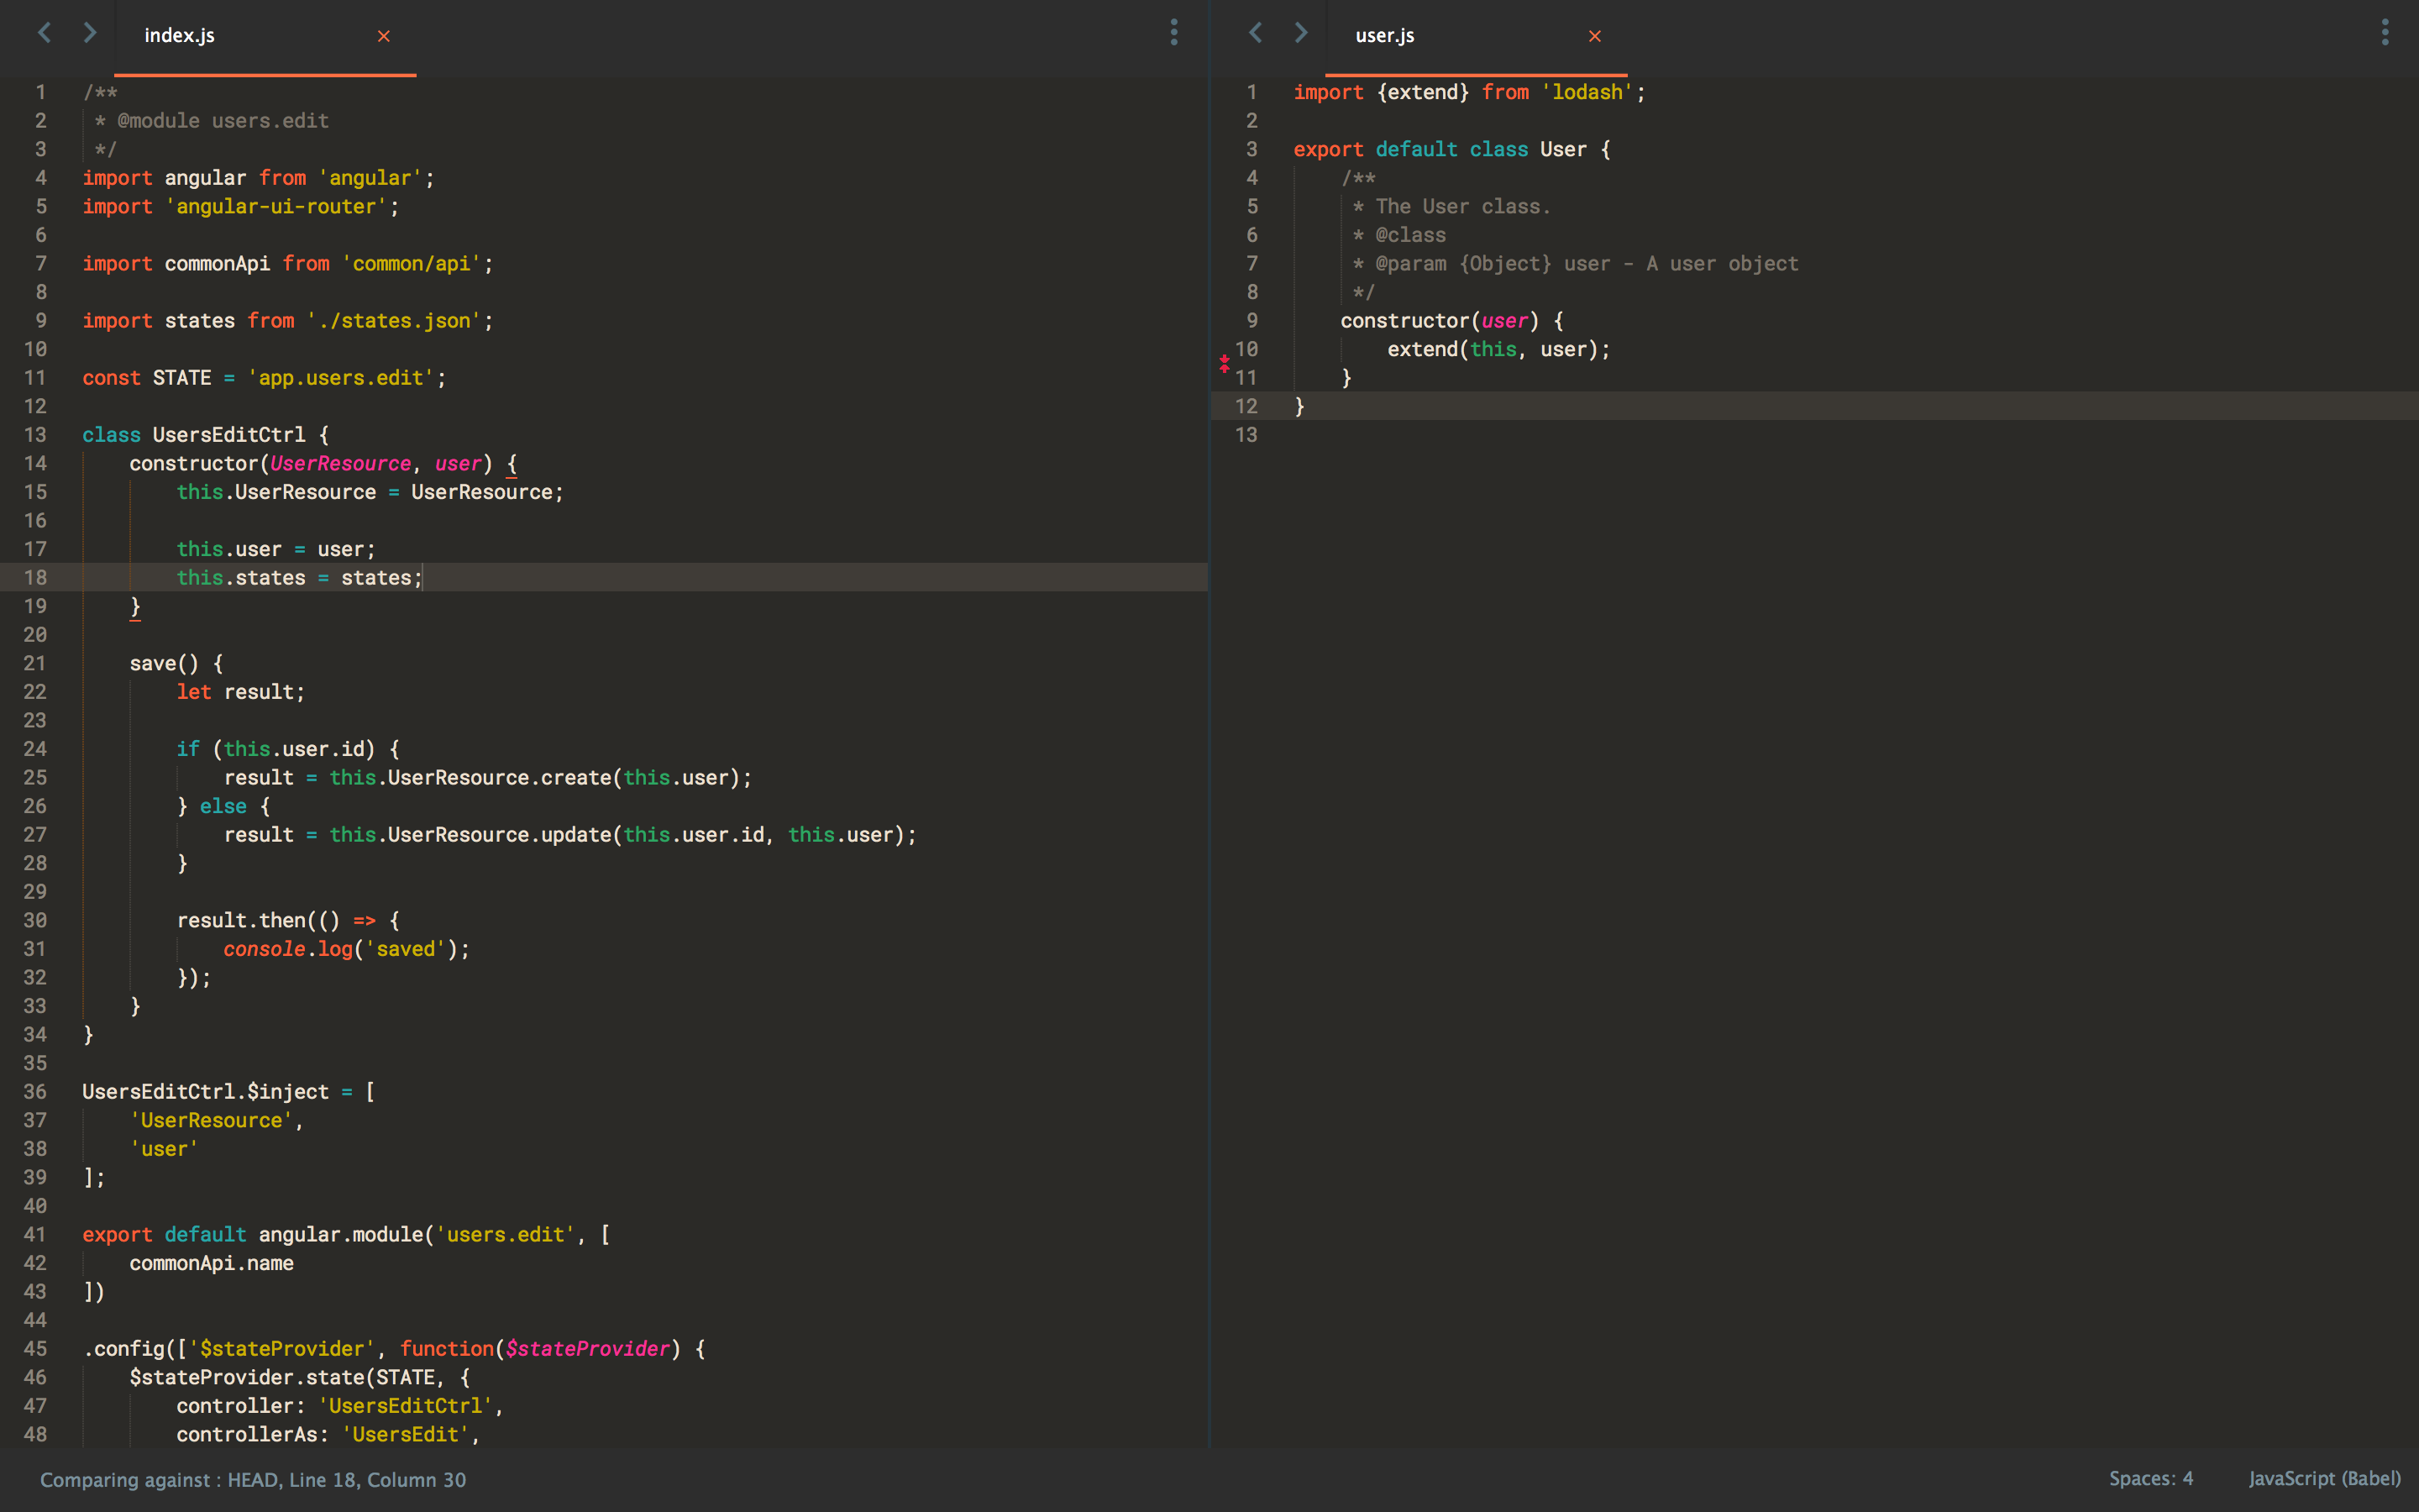The height and width of the screenshot is (1512, 2419).
Task: Click 'this.UserResource.update' call on line 27
Action: tap(470, 835)
